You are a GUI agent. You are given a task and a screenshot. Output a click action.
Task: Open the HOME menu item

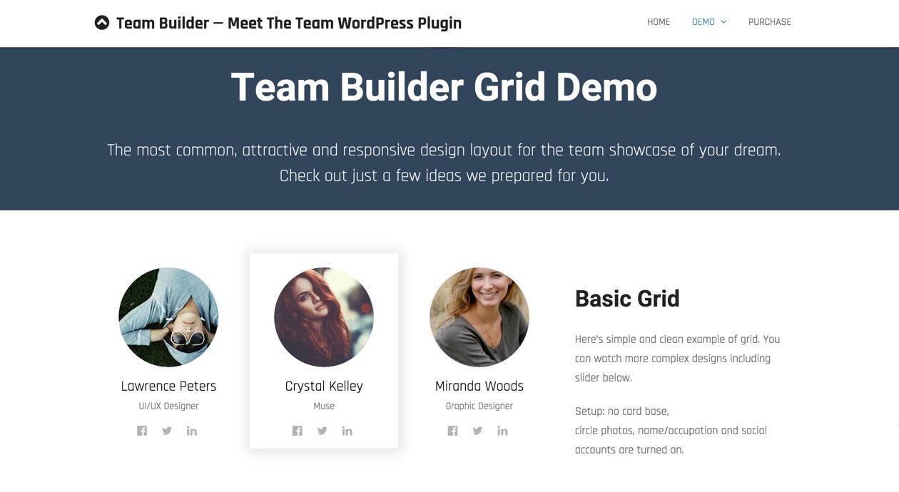(658, 21)
